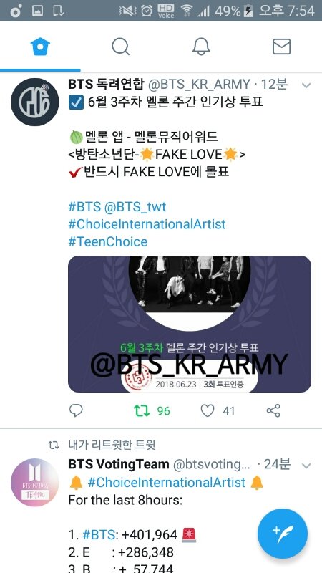
Task: Tap the @BTS_KR_ARMY username handle
Action: [199, 84]
